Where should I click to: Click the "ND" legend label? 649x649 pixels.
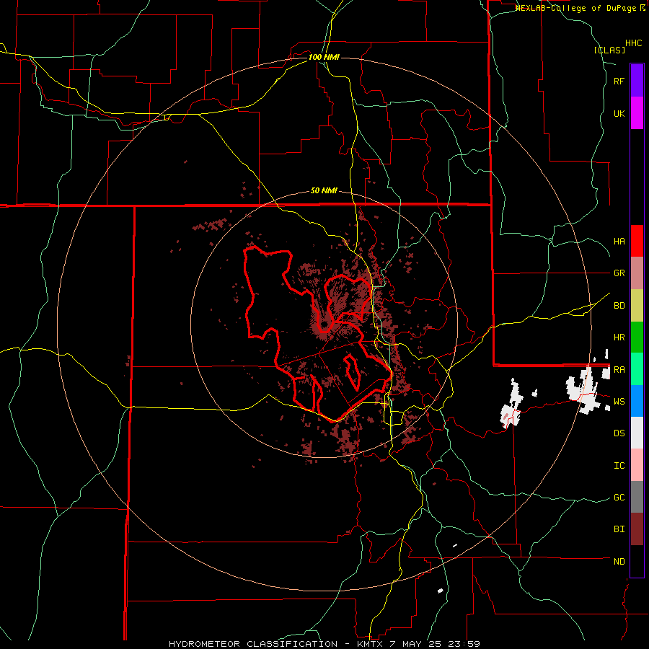click(619, 561)
